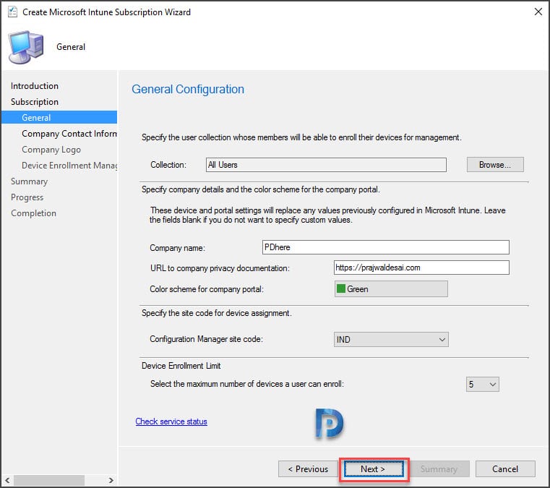Click the sidebar horizontal scrollbar thumb
Viewport: 550px width, 488px height.
click(49, 480)
